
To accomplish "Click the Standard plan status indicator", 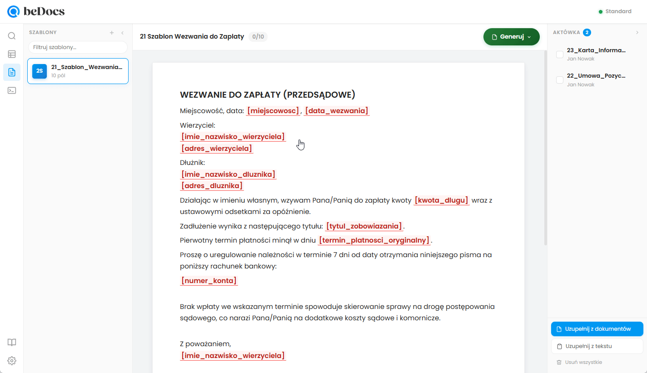I will coord(615,11).
